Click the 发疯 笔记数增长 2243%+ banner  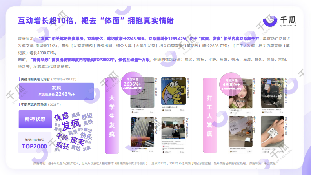[56, 91]
